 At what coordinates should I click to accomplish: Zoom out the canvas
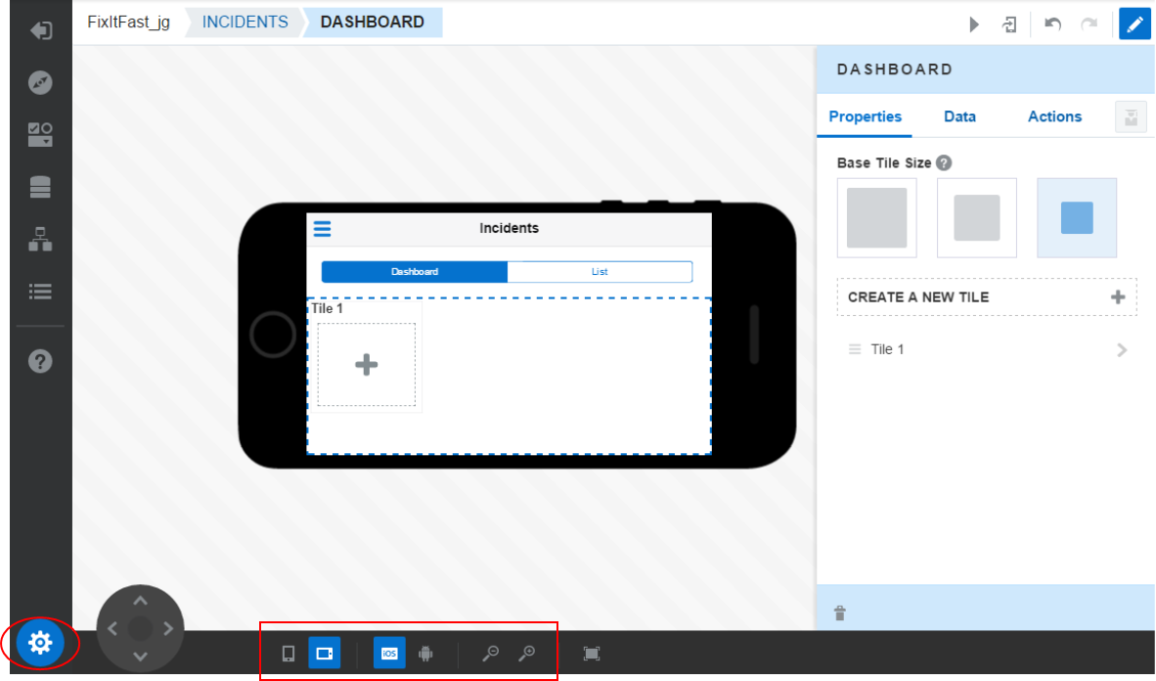(490, 653)
